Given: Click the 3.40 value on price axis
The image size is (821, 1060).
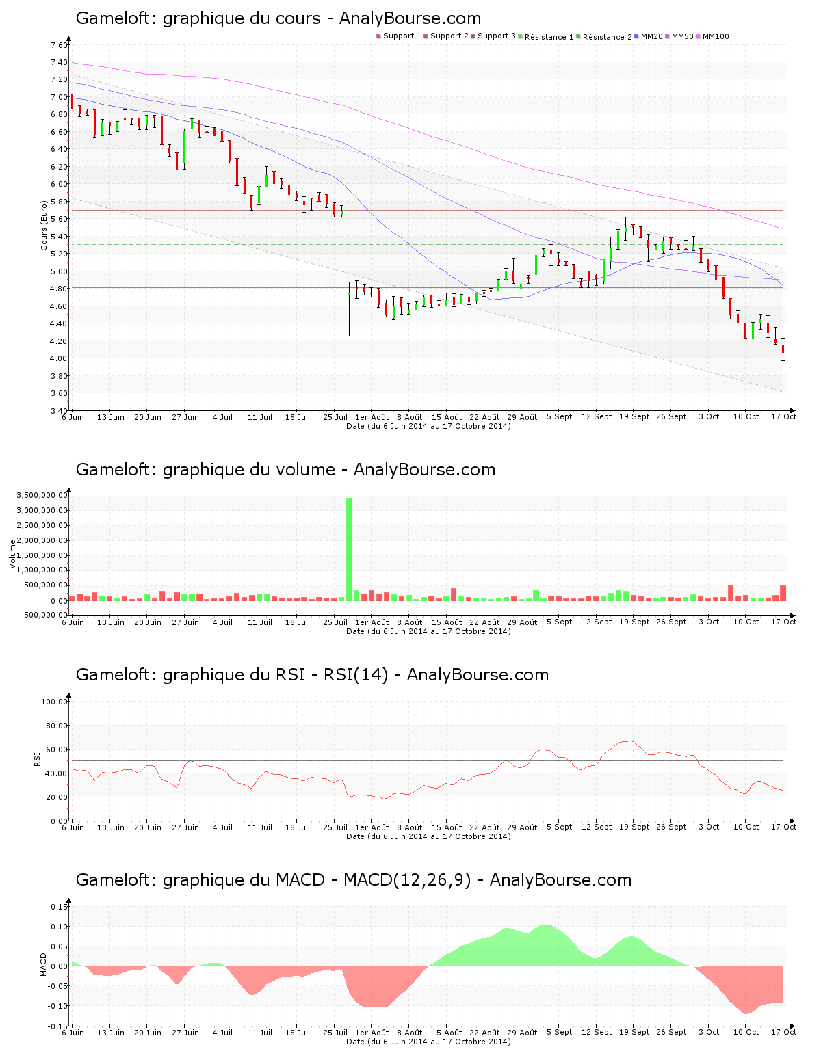Looking at the screenshot, I should (x=59, y=411).
